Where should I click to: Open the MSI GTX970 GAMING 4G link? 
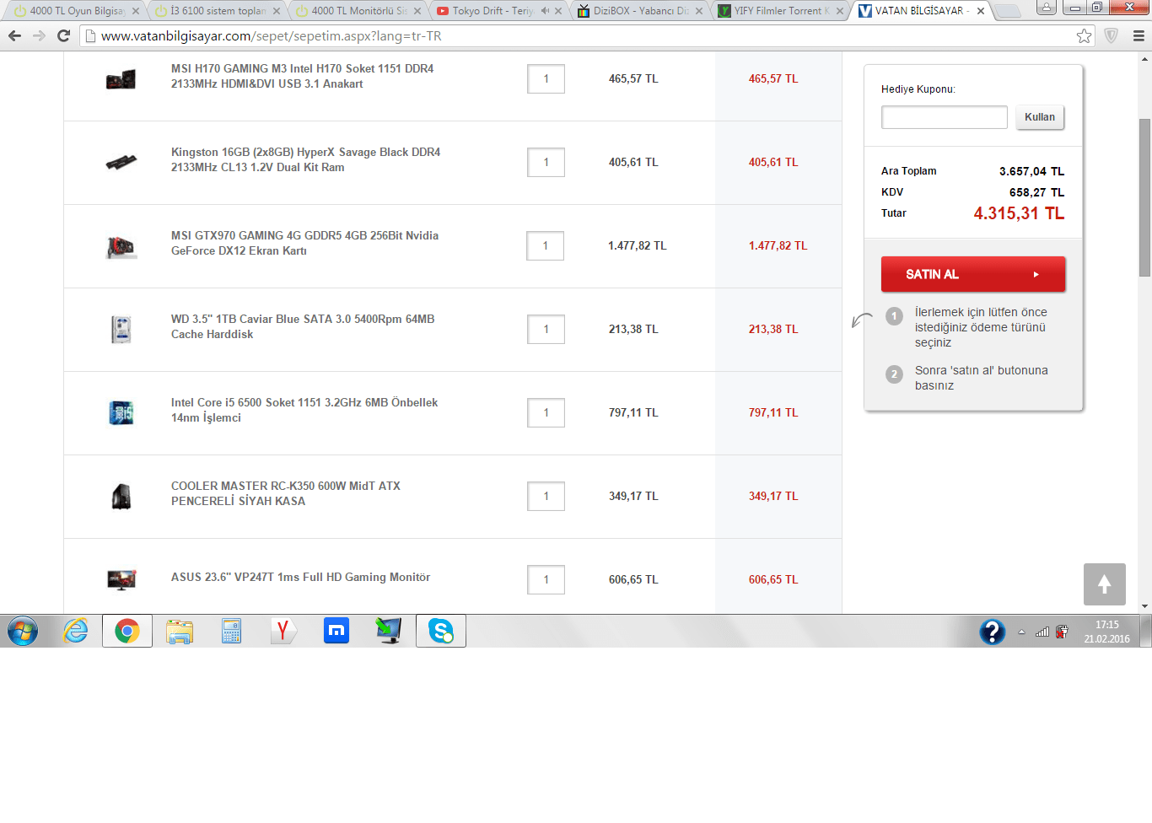(304, 243)
